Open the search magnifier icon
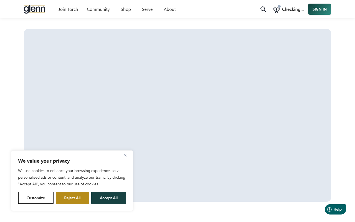 coord(263,9)
